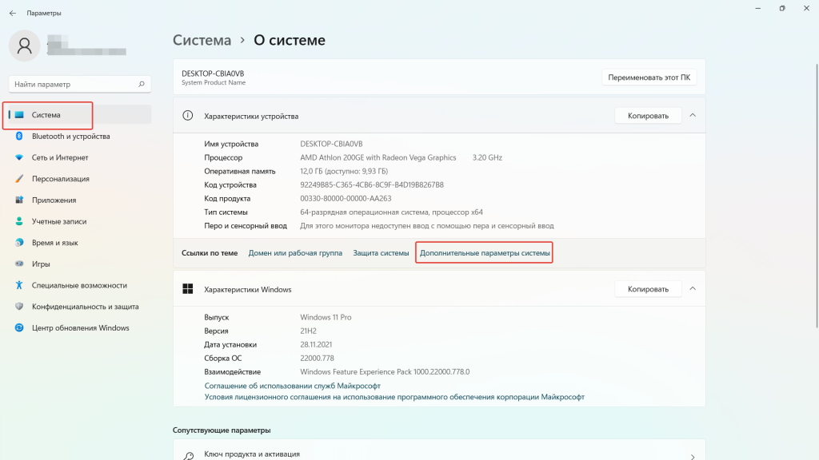Collapse the Характеристики устройства section
819x460 pixels.
pyautogui.click(x=693, y=115)
